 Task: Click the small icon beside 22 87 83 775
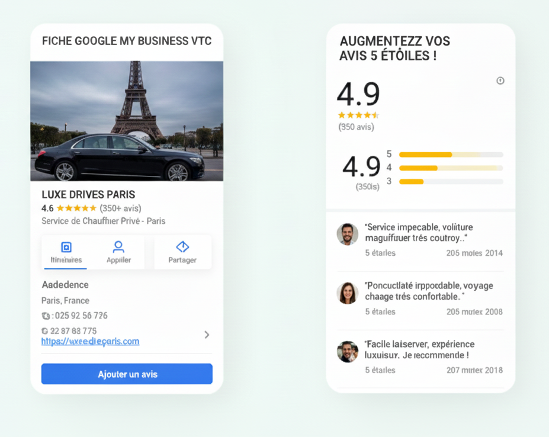45,331
